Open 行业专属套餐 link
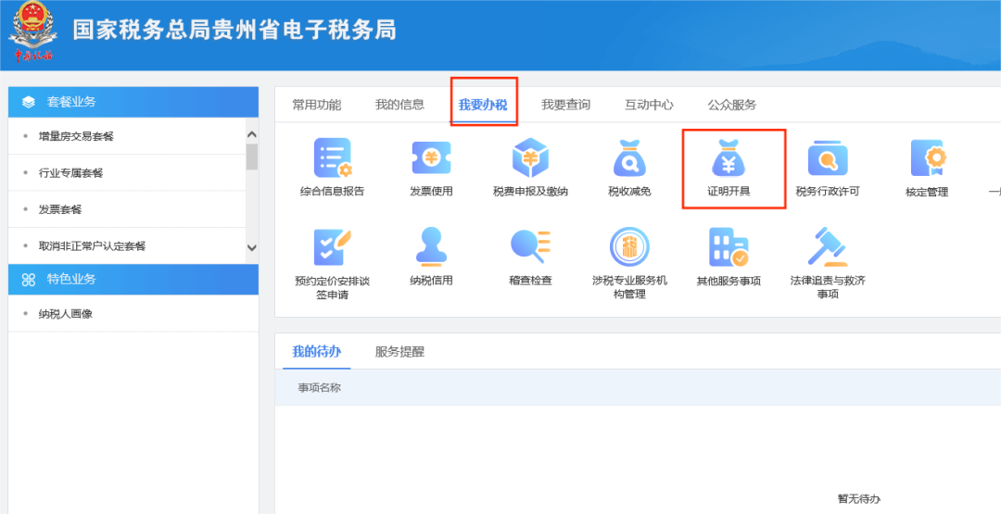1001x514 pixels. 70,173
